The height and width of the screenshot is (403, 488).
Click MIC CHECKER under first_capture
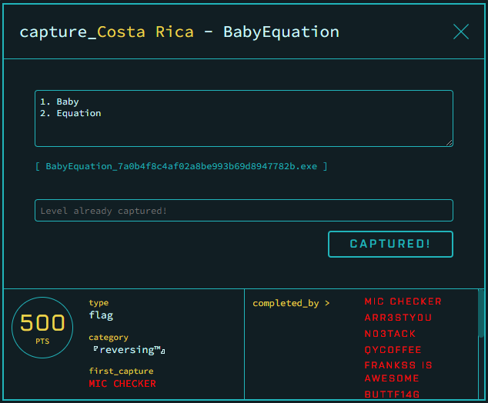coord(122,384)
